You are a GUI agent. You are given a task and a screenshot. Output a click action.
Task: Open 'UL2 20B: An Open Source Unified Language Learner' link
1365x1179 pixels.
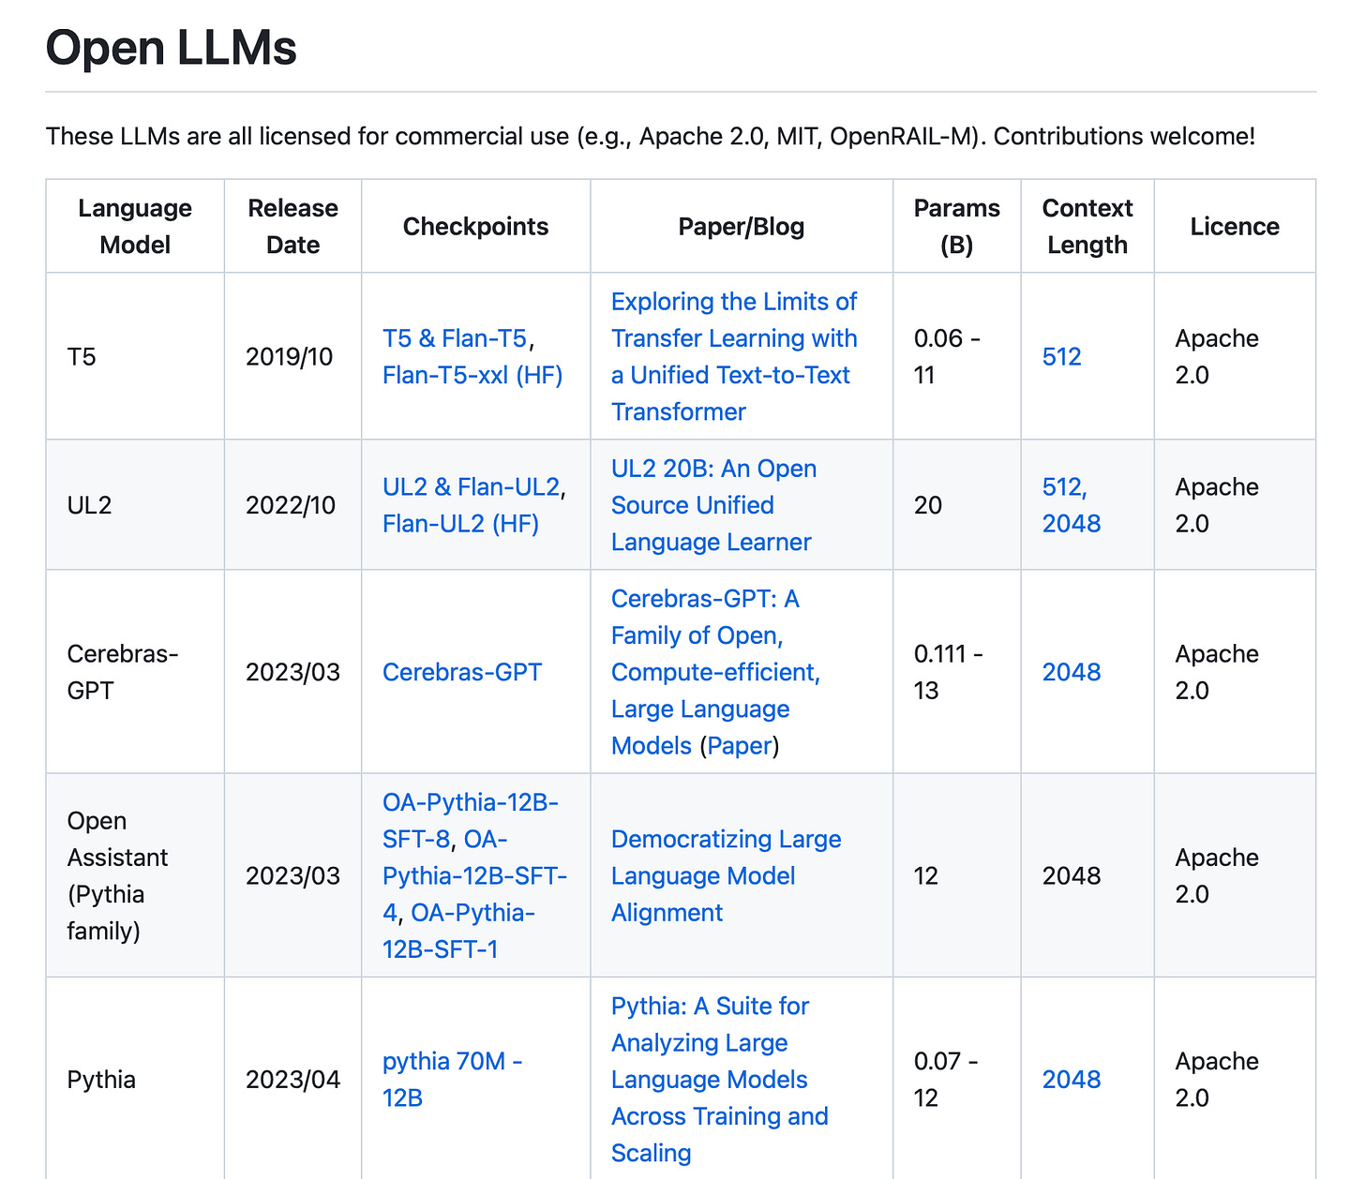(x=713, y=505)
